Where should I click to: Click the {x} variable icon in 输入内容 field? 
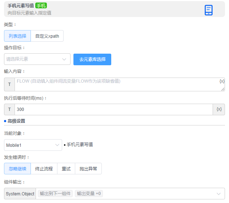pyautogui.click(x=222, y=81)
